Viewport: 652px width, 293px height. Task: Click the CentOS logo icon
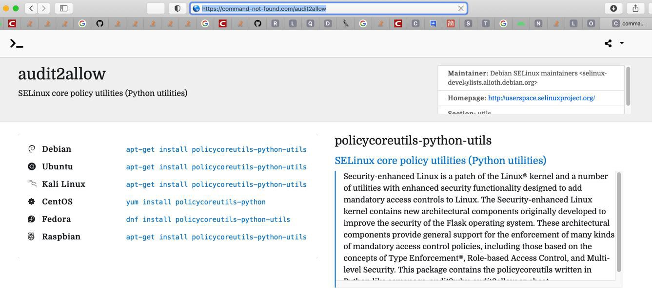[32, 201]
